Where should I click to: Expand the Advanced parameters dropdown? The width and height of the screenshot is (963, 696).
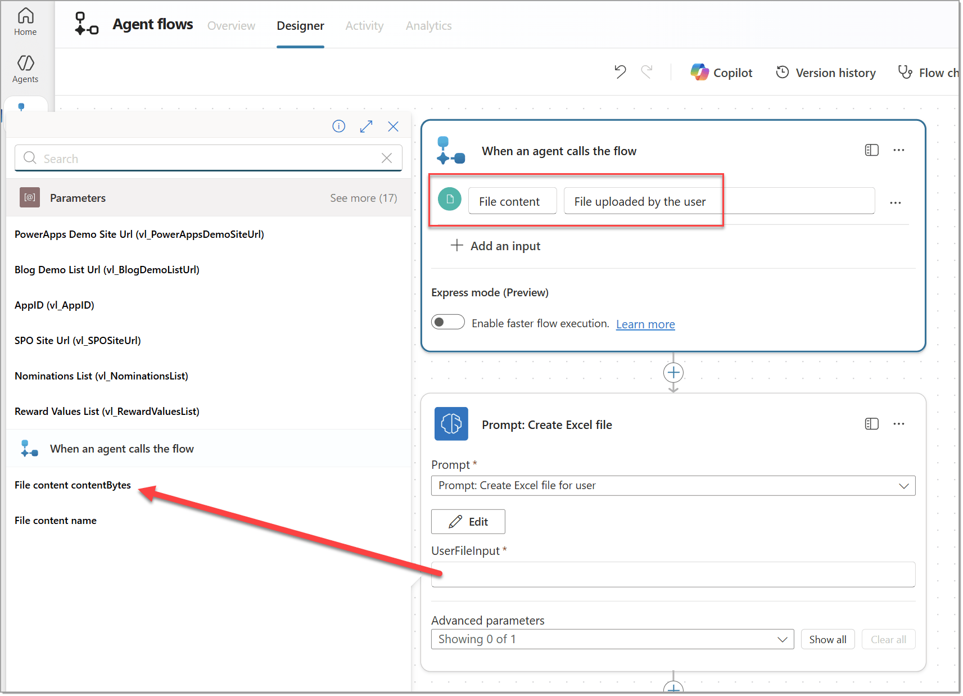tap(612, 639)
